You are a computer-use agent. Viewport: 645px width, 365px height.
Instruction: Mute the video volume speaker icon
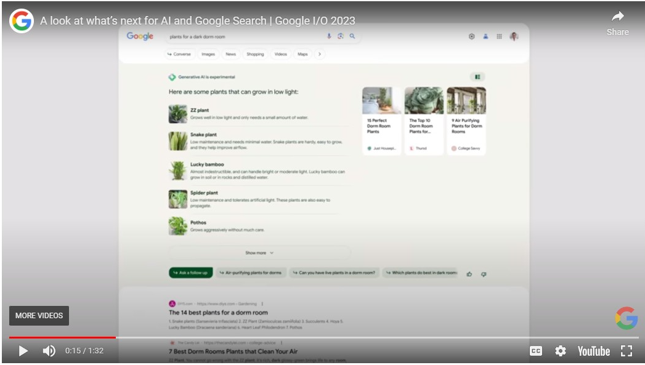coord(49,351)
